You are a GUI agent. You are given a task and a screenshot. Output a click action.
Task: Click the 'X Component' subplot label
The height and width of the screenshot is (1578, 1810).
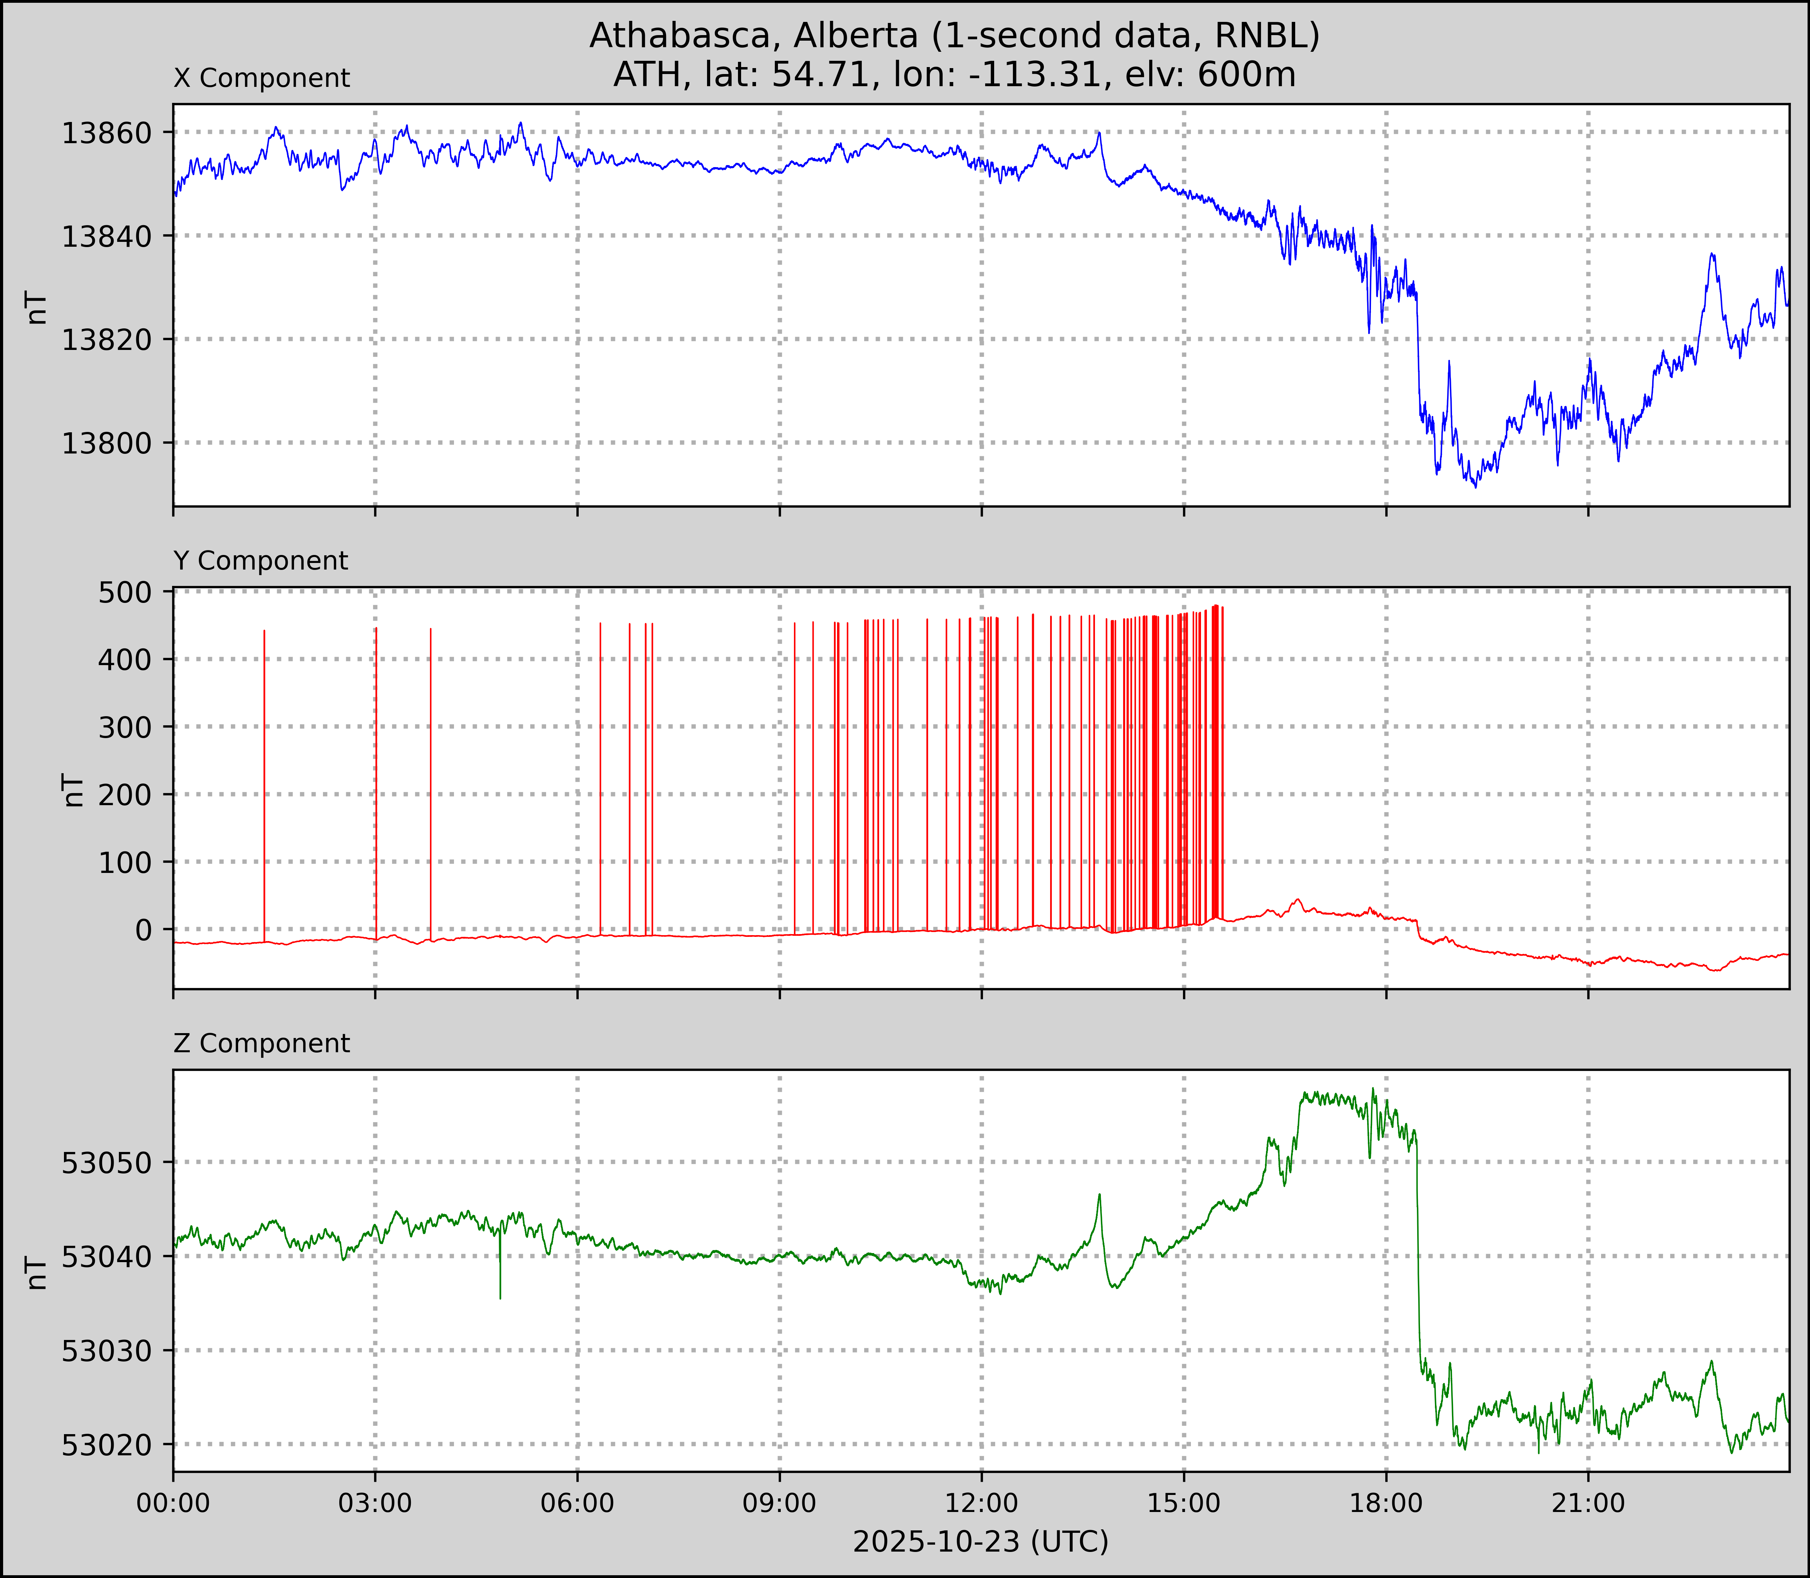point(262,79)
